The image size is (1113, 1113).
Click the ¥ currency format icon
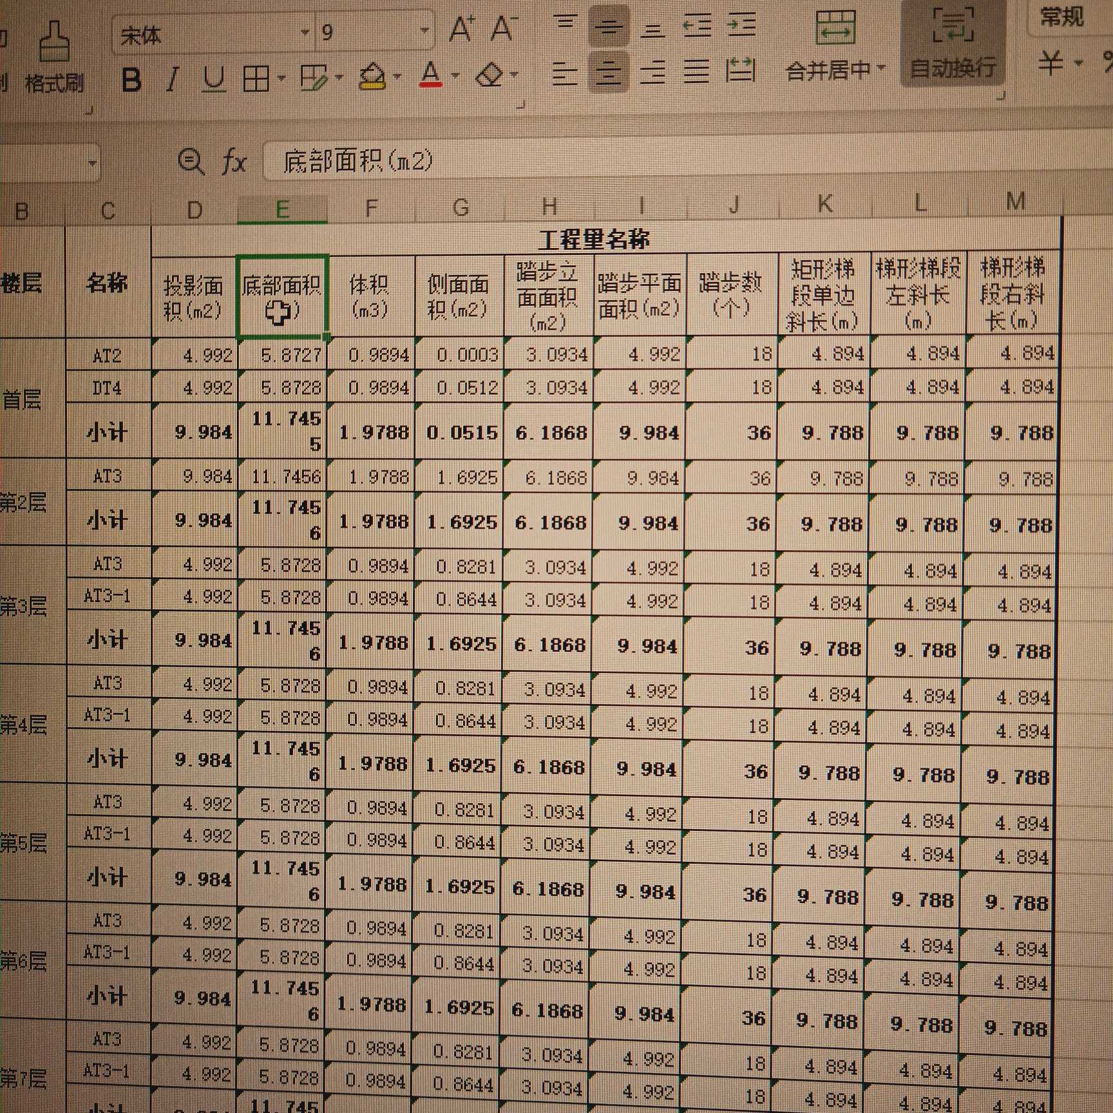coord(1051,63)
